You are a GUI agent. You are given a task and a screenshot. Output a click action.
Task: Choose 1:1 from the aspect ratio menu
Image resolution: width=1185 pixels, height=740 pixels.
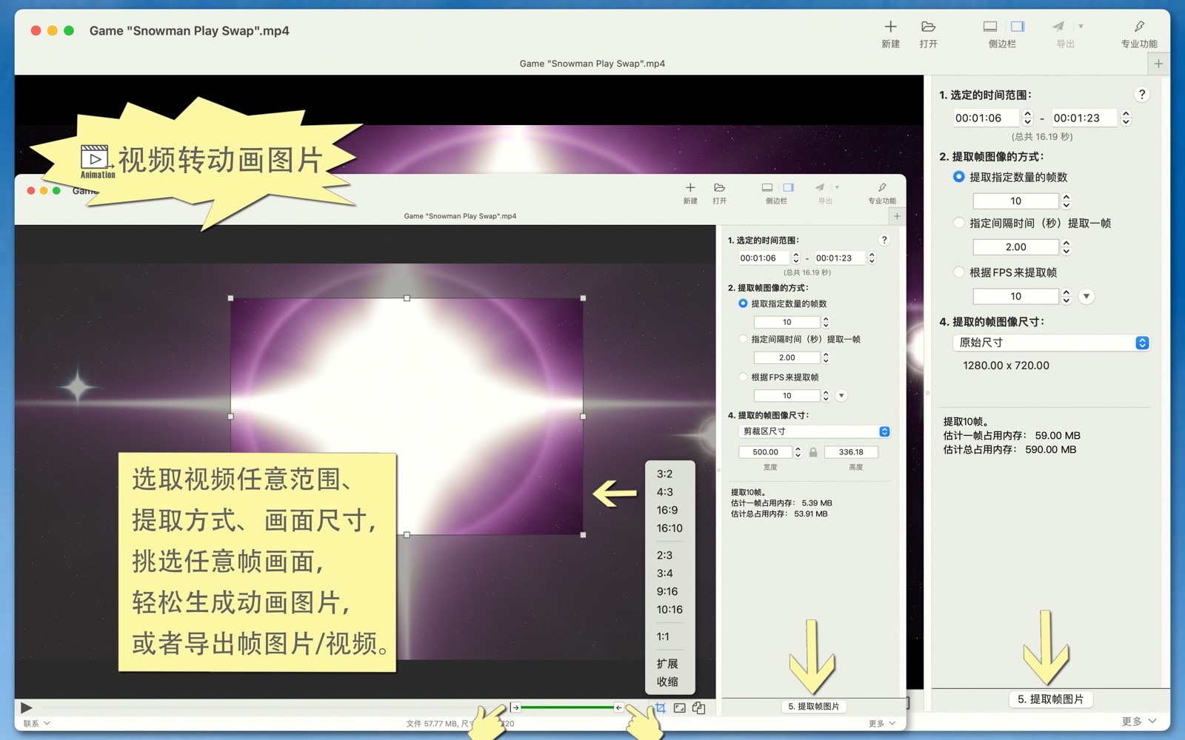click(663, 636)
